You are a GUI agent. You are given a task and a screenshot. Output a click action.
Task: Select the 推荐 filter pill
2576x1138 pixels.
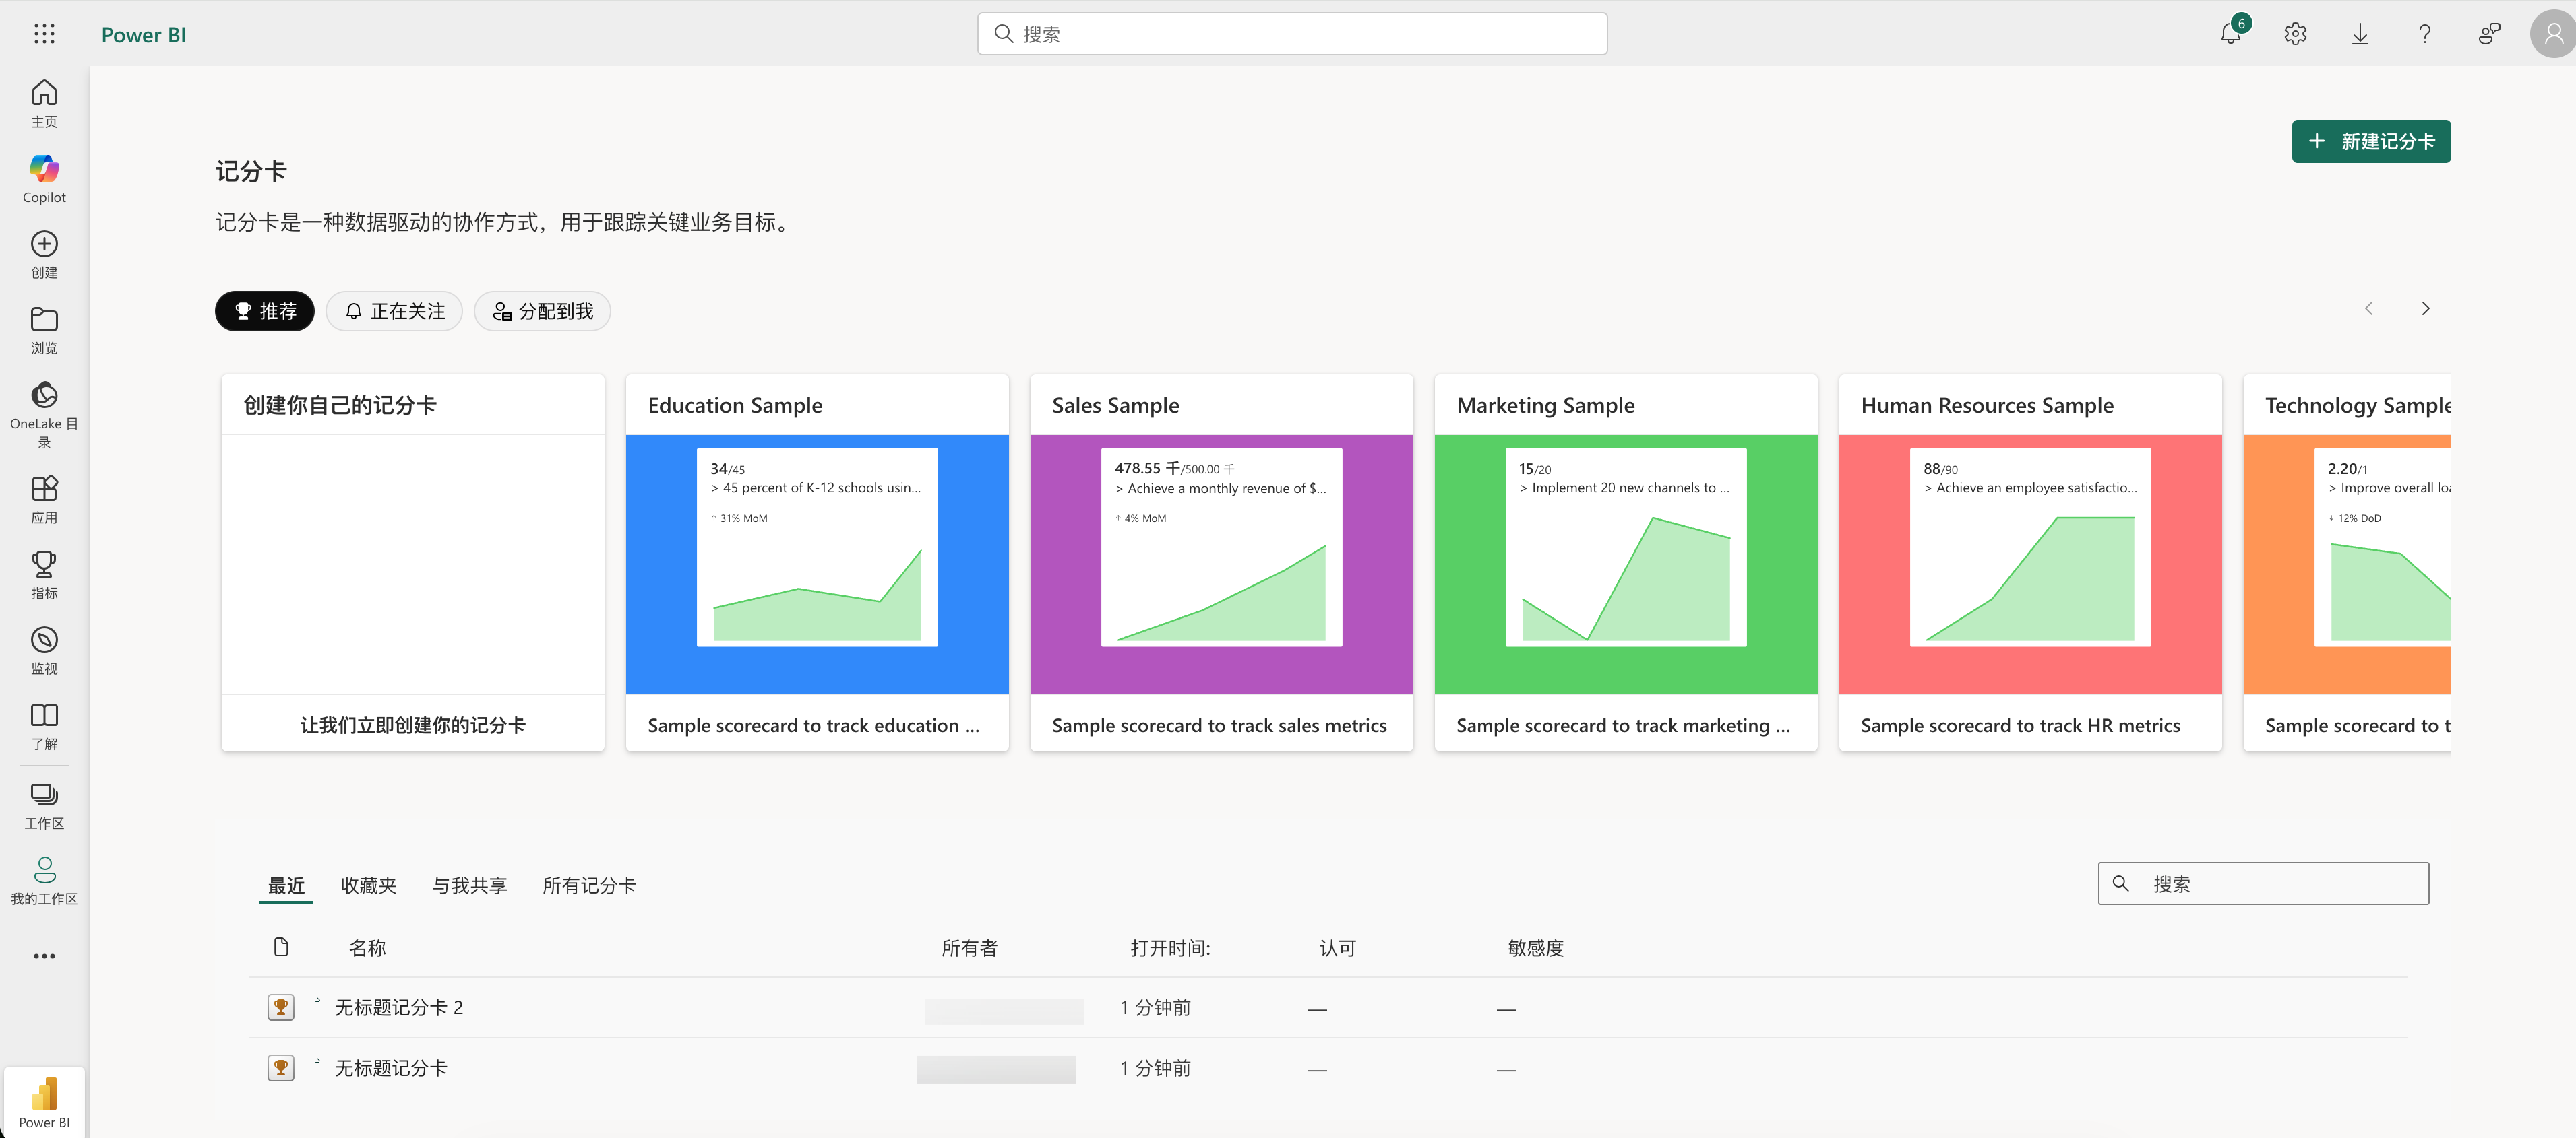pyautogui.click(x=264, y=310)
